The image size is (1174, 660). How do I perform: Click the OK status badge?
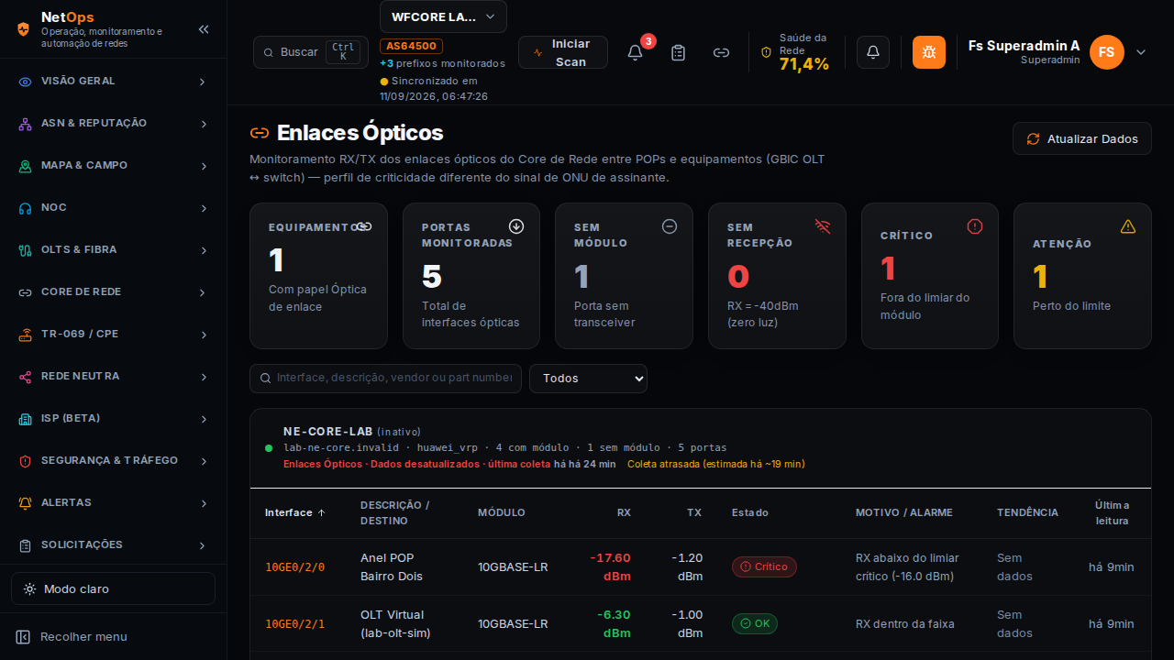pos(755,623)
